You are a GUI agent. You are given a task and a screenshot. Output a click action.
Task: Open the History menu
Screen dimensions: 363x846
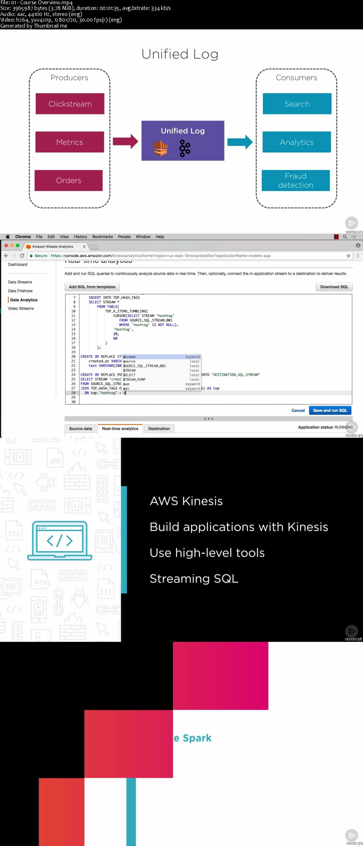tap(80, 237)
